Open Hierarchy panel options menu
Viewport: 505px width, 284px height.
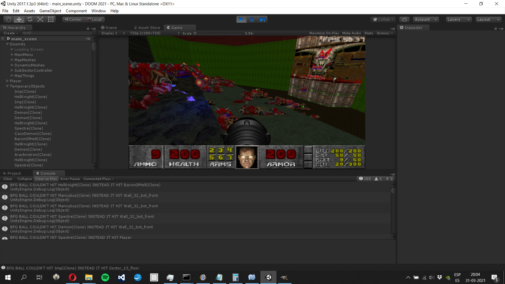93,28
